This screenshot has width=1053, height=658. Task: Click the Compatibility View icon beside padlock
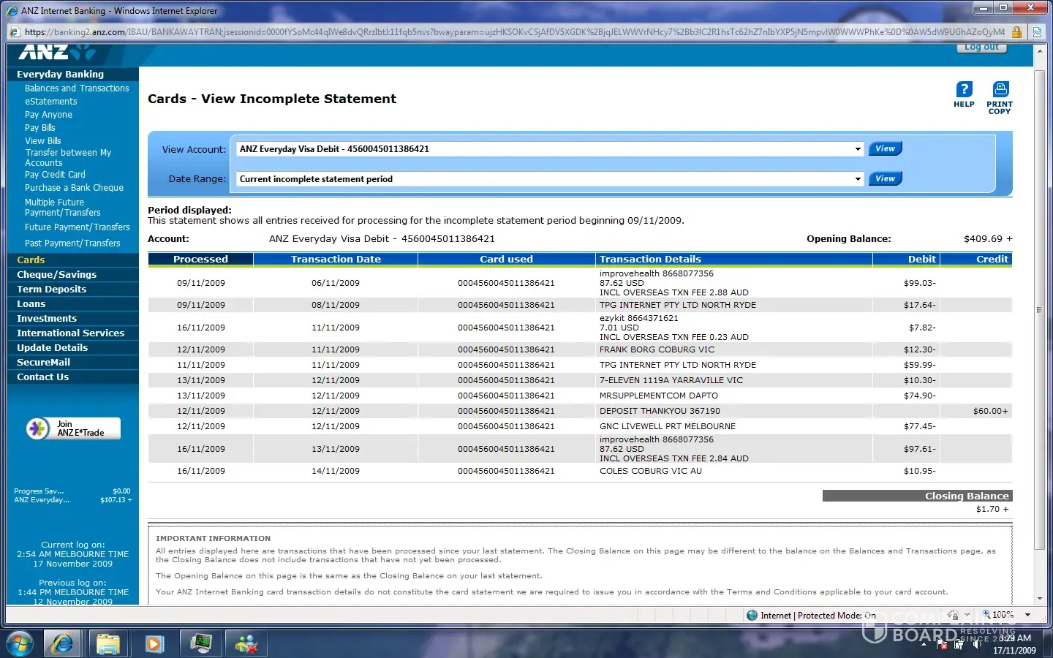click(x=1037, y=32)
